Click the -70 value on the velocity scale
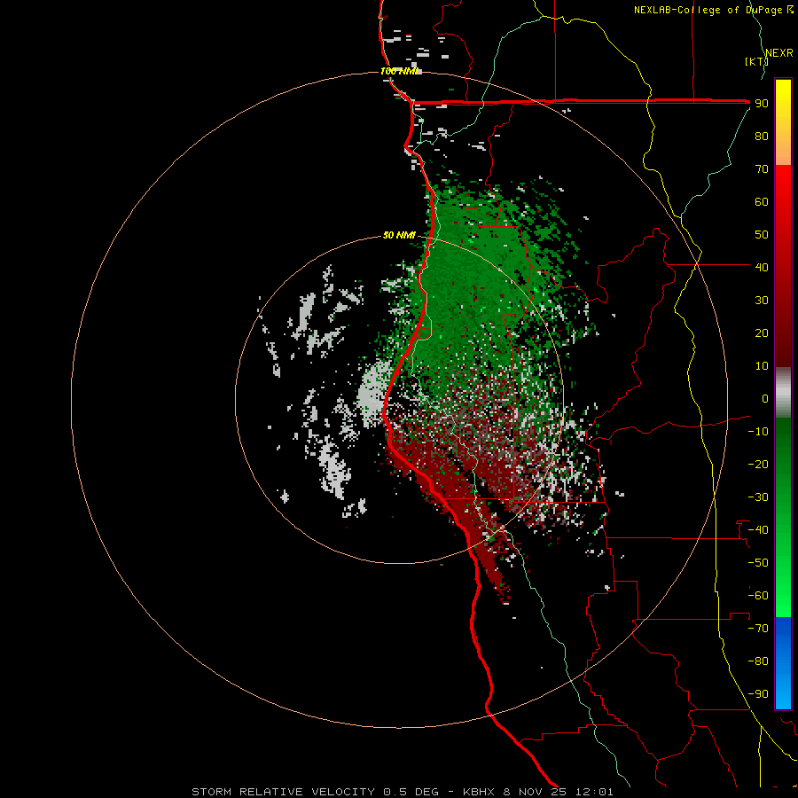Screen dimensions: 798x798 coord(758,629)
